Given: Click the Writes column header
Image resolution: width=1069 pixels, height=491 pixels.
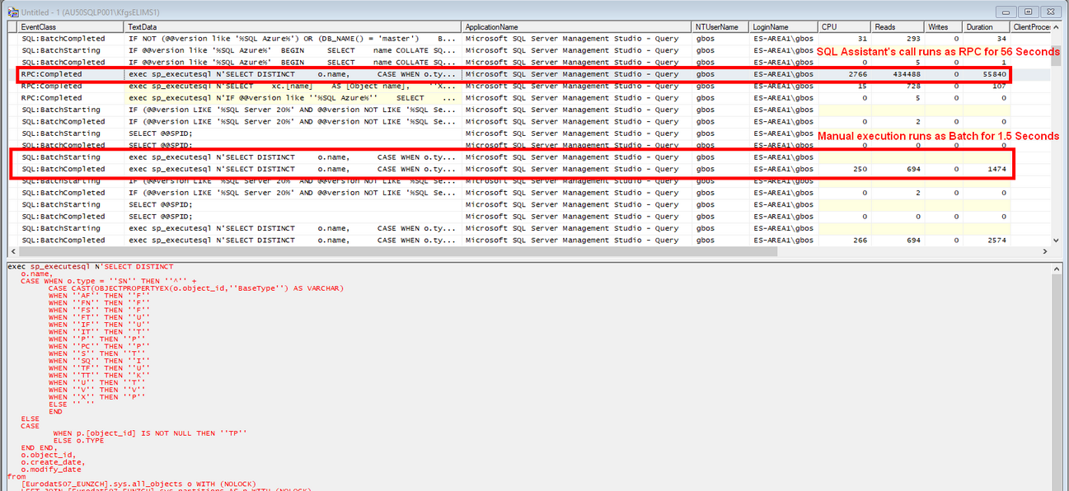Looking at the screenshot, I should (x=944, y=27).
